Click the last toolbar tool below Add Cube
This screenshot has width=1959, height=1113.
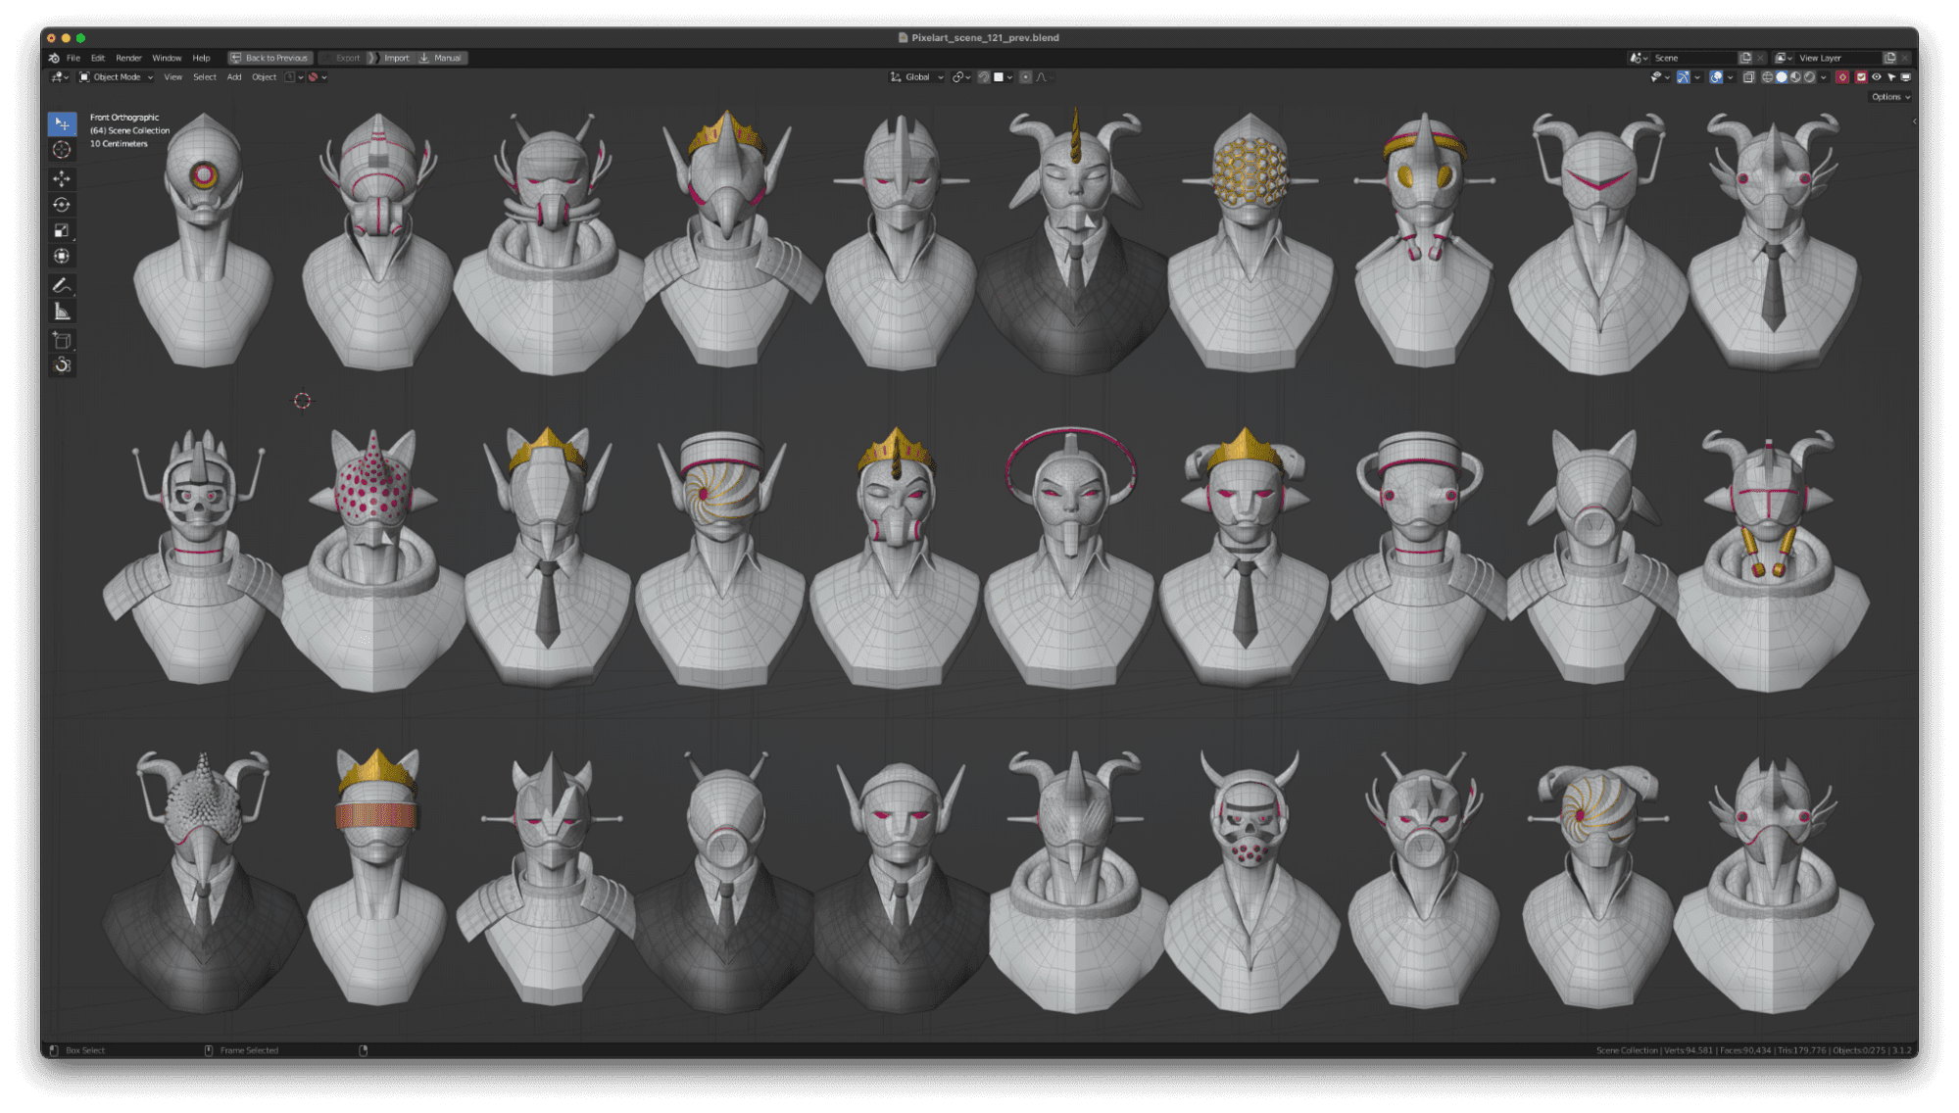(x=62, y=365)
